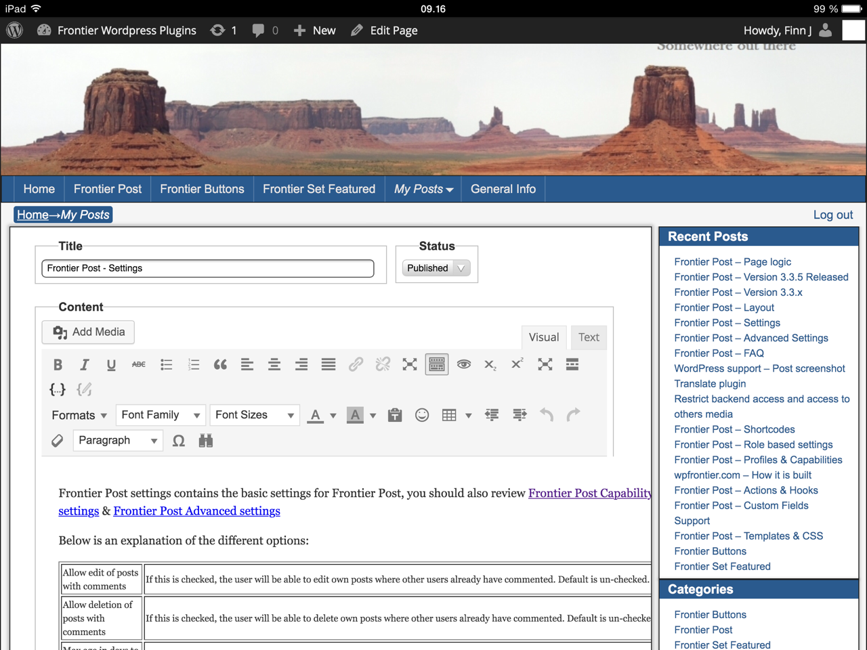Image resolution: width=867 pixels, height=650 pixels.
Task: Click the insert link icon
Action: (356, 365)
